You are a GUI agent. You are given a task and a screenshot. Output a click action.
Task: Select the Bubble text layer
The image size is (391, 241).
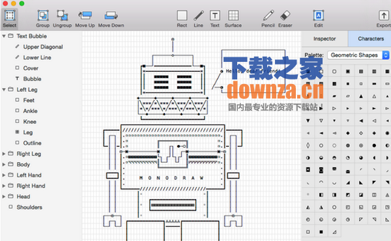point(32,79)
